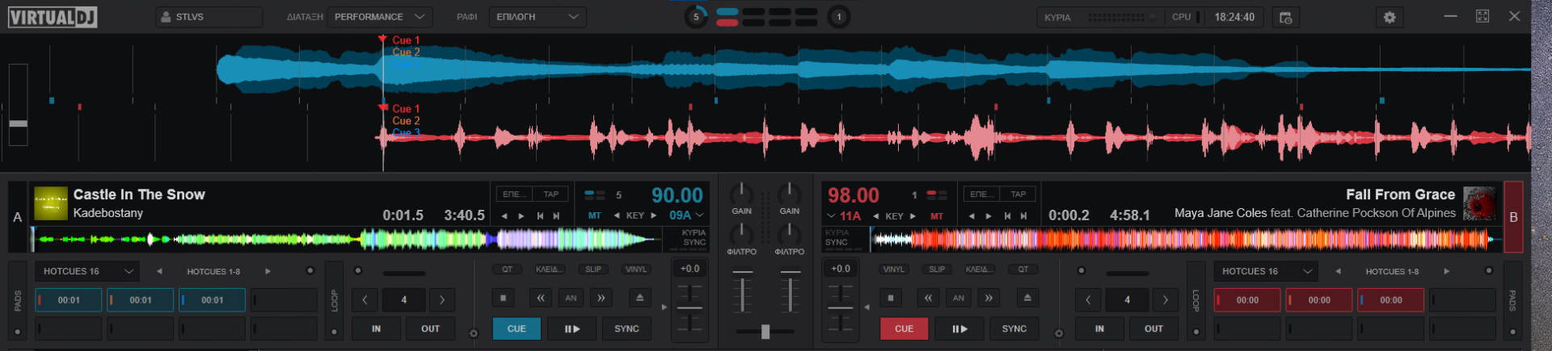Click the Fall From Grace album artwork
The width and height of the screenshot is (1552, 351).
(1479, 203)
